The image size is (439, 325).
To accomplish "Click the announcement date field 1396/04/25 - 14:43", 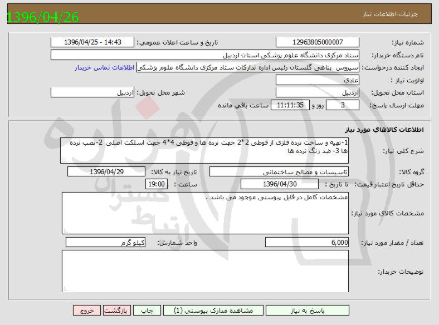I will click(92, 42).
